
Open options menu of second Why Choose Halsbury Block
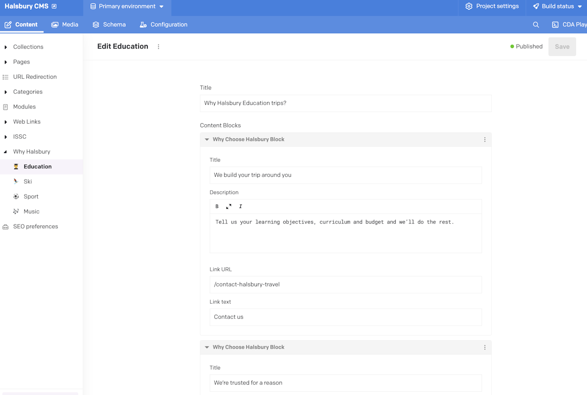(x=485, y=348)
